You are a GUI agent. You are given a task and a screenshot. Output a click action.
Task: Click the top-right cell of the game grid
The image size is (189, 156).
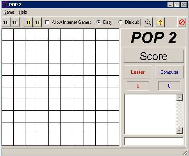113,35
